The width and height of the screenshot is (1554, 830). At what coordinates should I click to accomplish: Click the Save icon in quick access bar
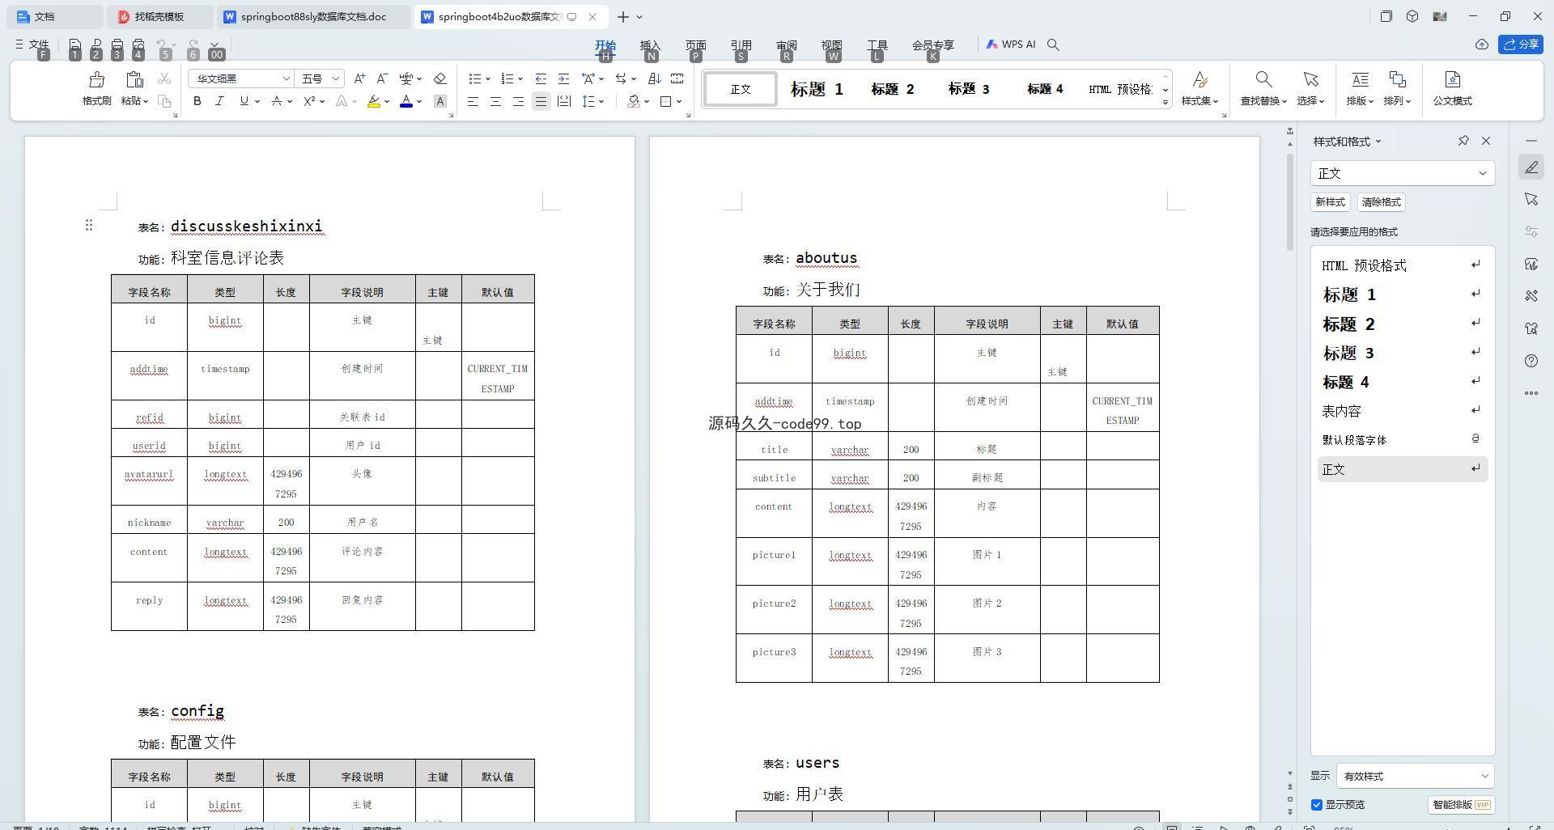click(x=74, y=45)
